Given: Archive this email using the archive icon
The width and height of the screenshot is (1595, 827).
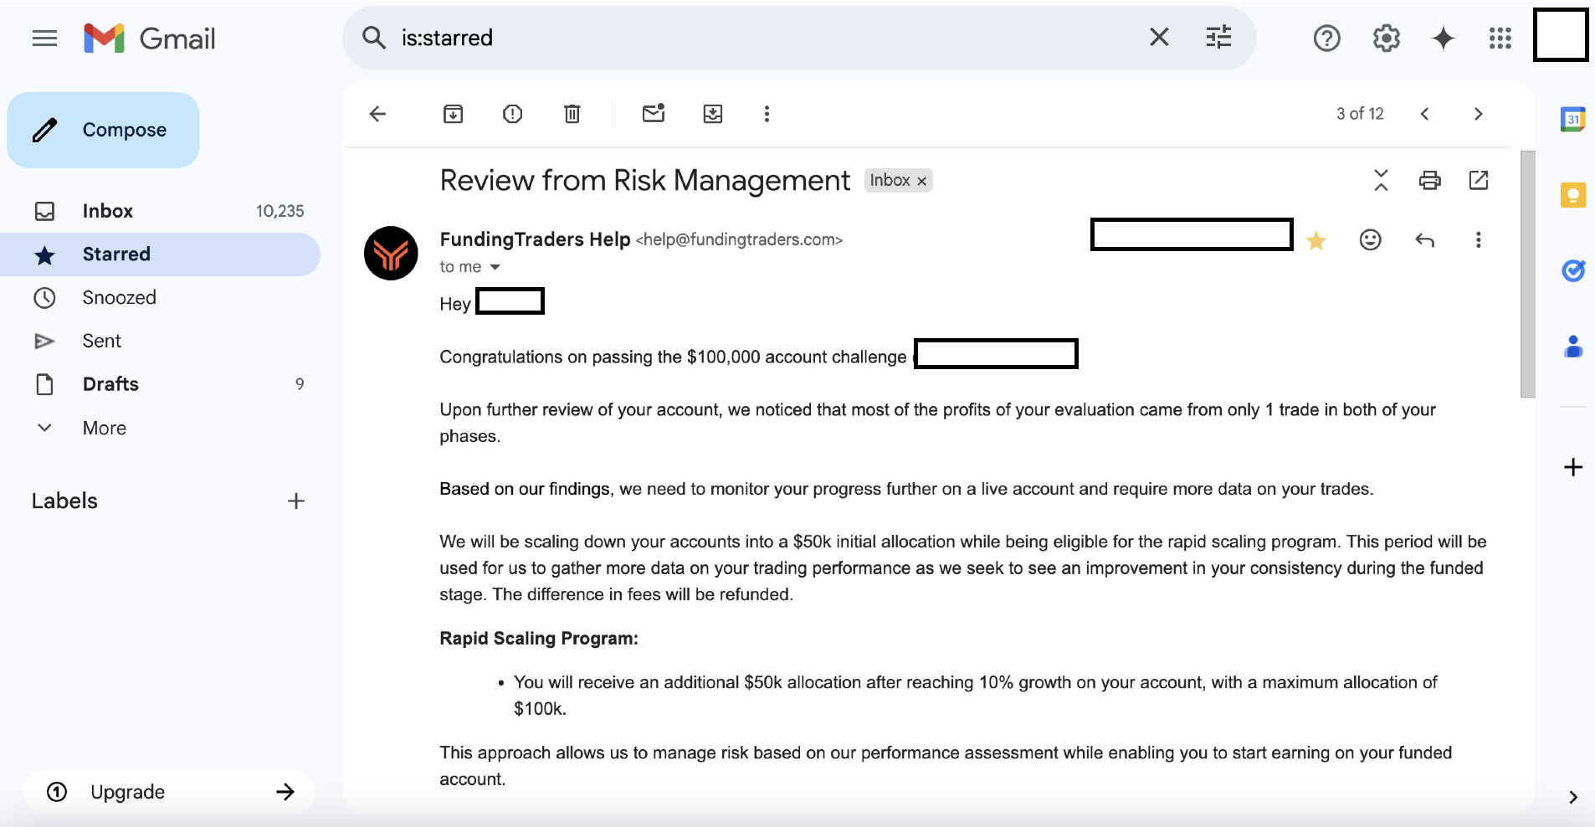Looking at the screenshot, I should coord(453,114).
